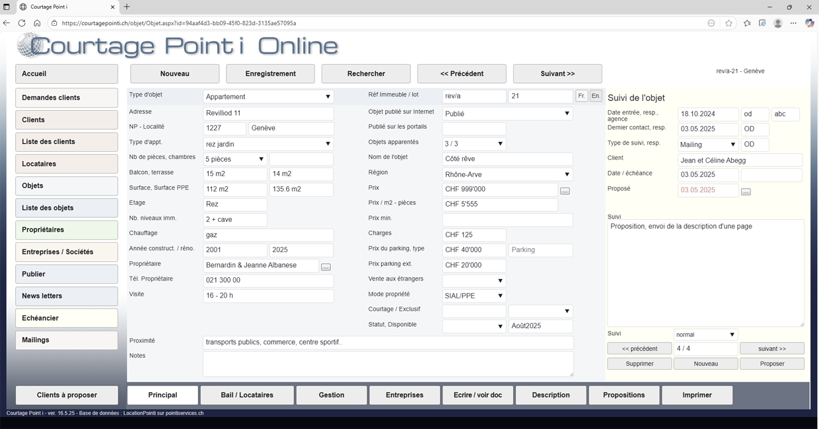
Task: Click the ellipsis button next to Propriétaire
Action: 326,267
